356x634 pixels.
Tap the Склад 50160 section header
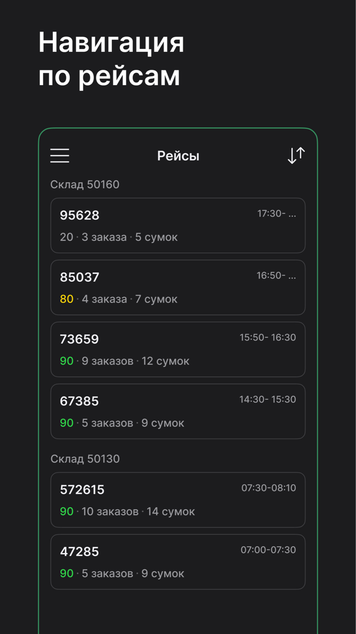tap(85, 184)
